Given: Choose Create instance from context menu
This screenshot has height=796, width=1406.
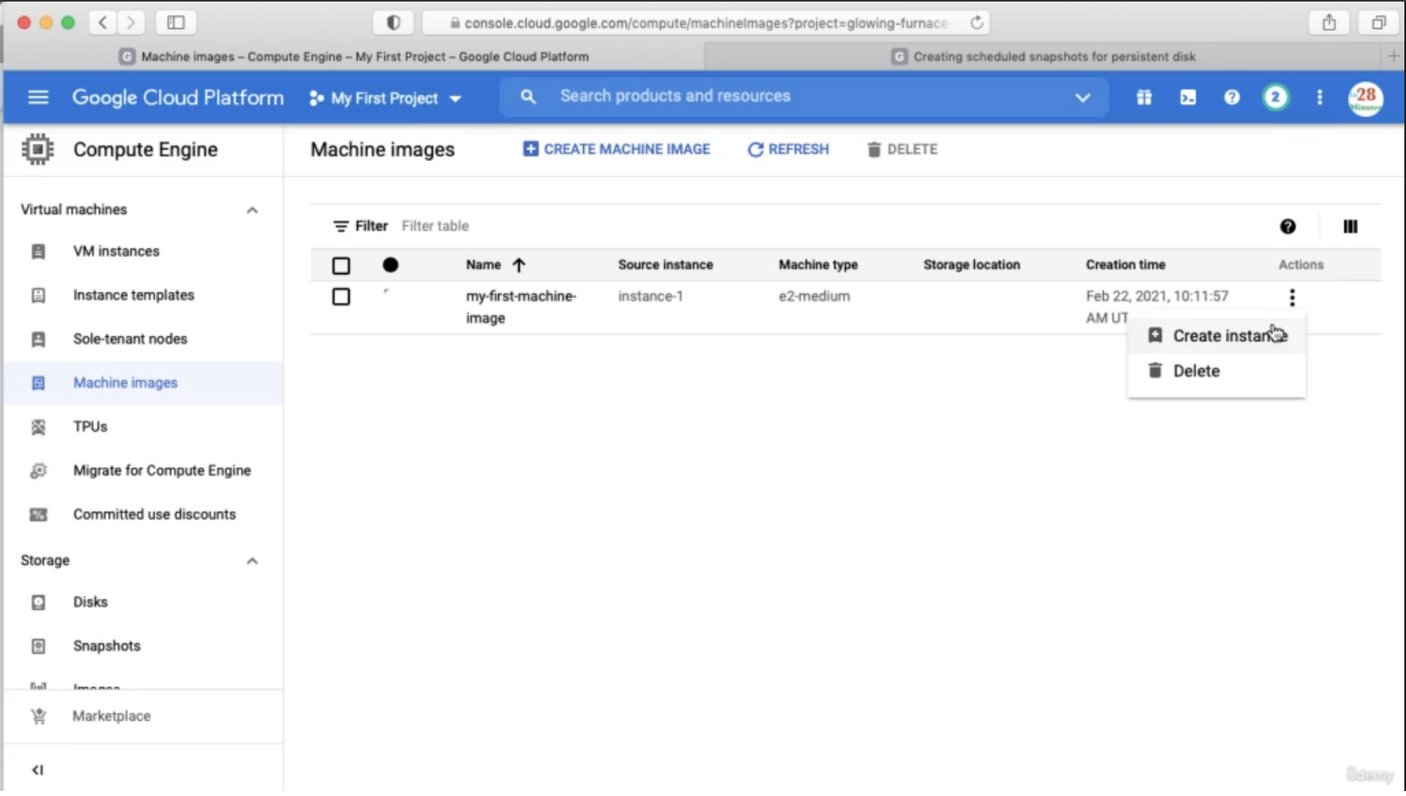Looking at the screenshot, I should click(x=1216, y=336).
